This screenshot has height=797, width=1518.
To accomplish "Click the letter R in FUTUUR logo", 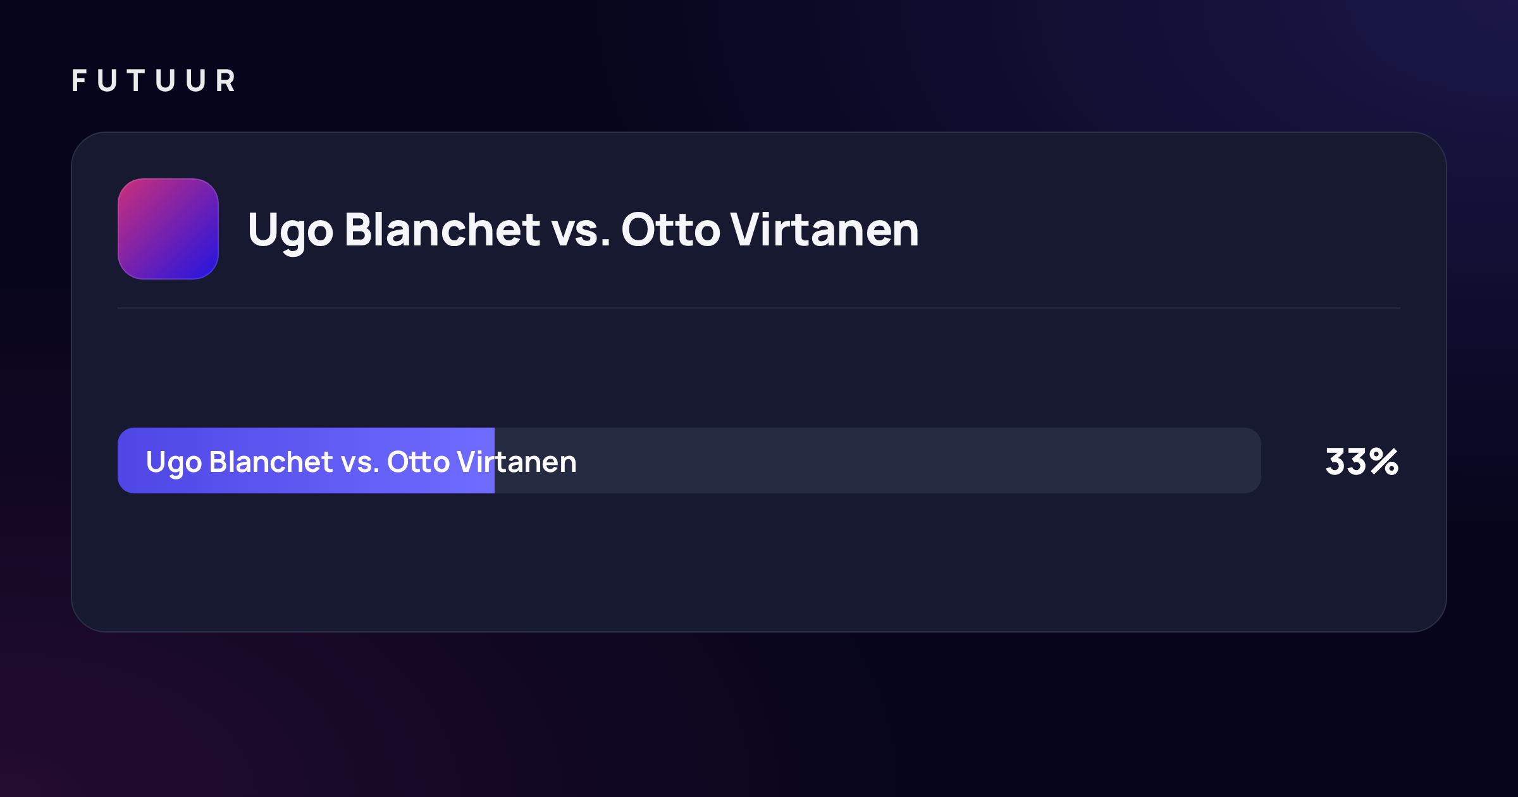I will point(226,81).
